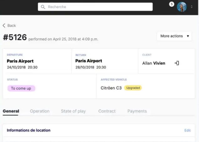Open client profile via login arrow icon
Image resolution: width=199 pixels, height=142 pixels.
point(176,63)
